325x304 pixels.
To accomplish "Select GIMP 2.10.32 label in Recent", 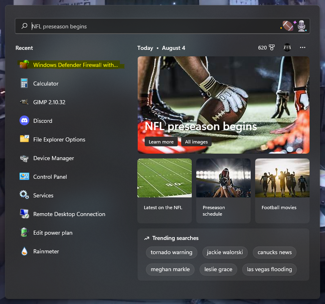I will coord(49,102).
